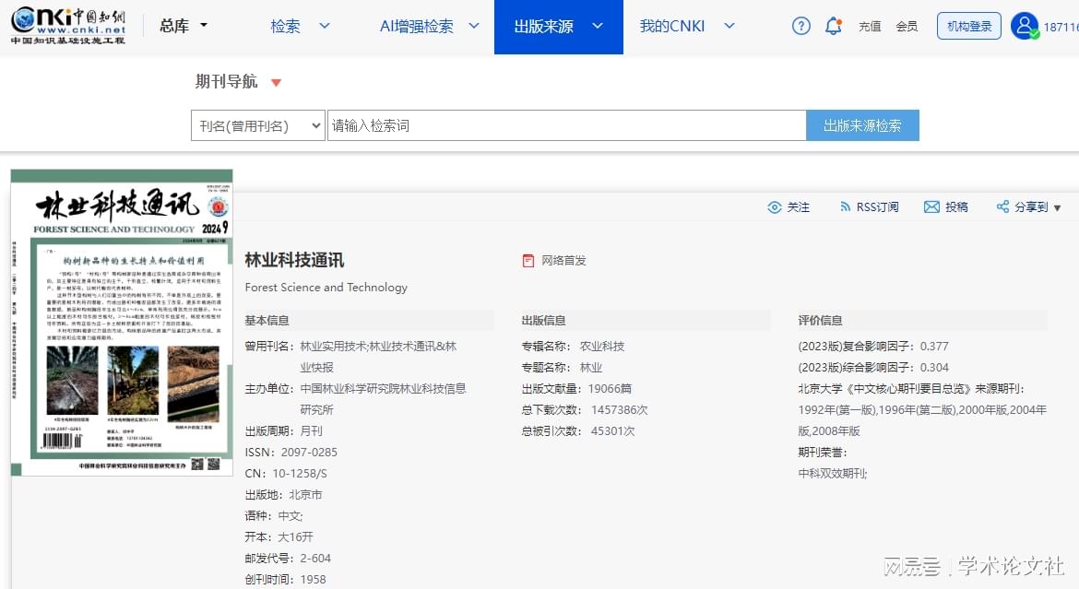Select the CN: 10-1258/S text

coord(286,474)
